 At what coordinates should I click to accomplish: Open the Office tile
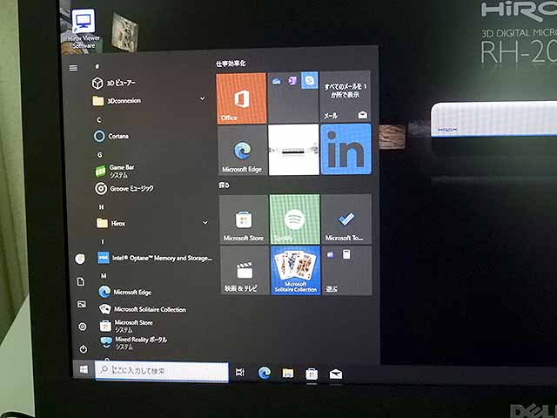(241, 98)
